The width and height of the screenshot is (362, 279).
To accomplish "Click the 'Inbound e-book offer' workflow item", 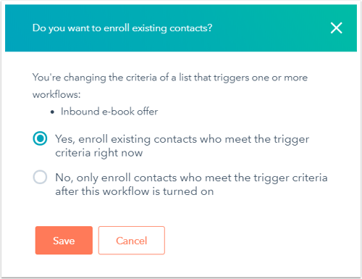I will (x=109, y=112).
